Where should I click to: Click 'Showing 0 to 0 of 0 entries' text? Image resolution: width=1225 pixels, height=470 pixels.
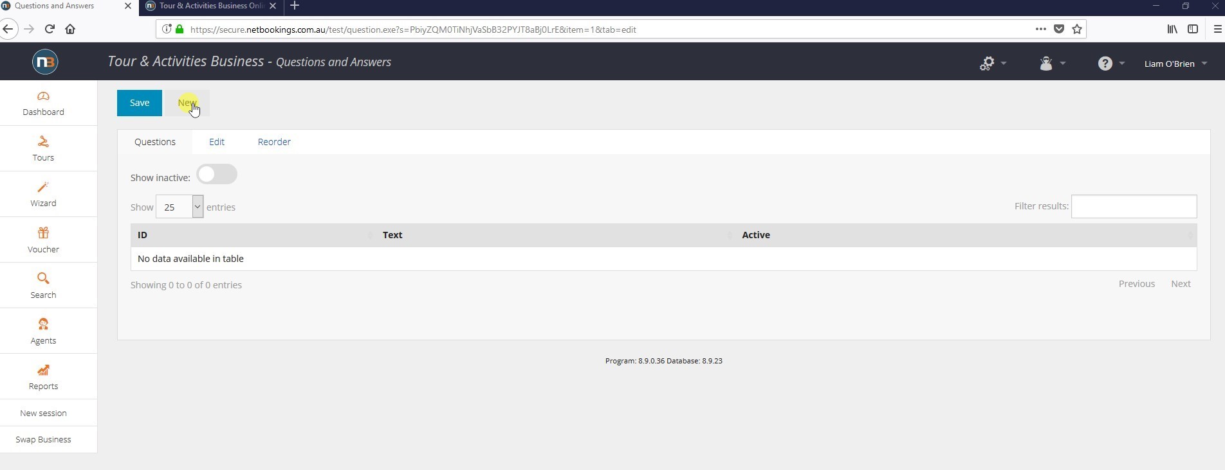[x=186, y=285]
